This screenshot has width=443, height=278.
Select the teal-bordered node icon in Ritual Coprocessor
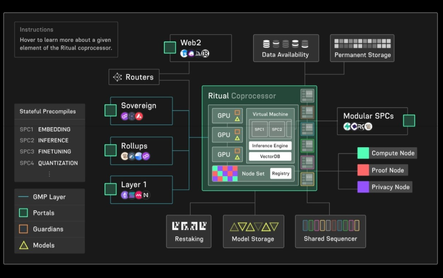click(307, 129)
